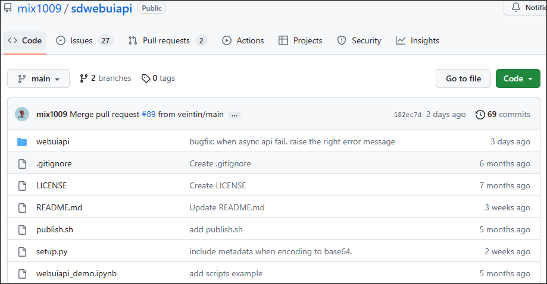Expand the main branch dropdown

[x=38, y=78]
